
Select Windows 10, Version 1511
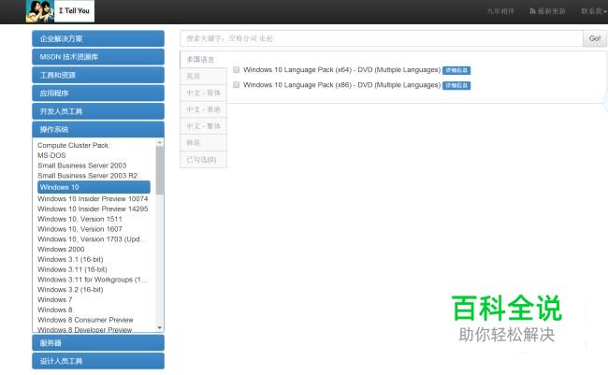click(x=80, y=219)
